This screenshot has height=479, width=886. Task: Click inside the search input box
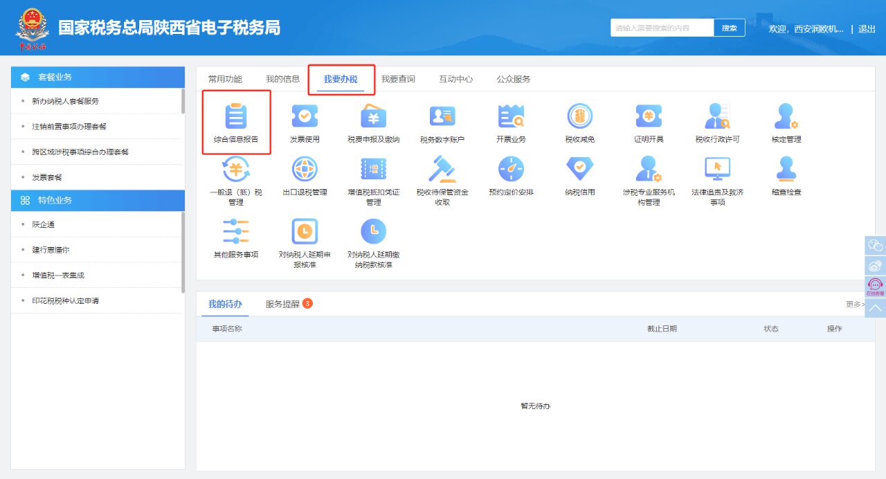tap(658, 27)
